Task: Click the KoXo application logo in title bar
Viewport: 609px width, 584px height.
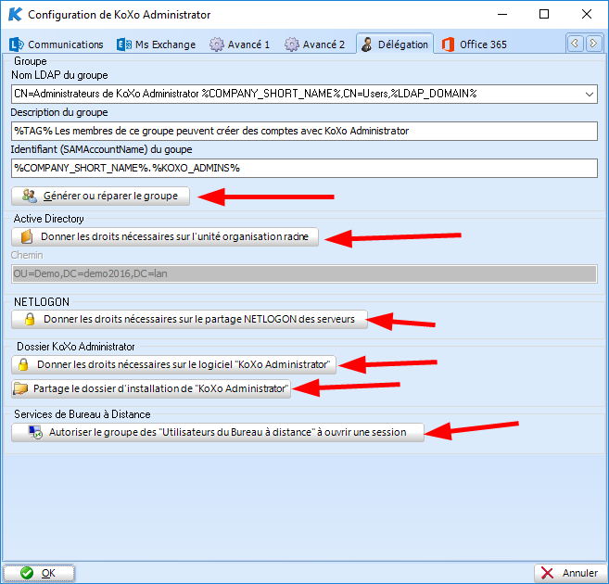Action: pos(15,14)
